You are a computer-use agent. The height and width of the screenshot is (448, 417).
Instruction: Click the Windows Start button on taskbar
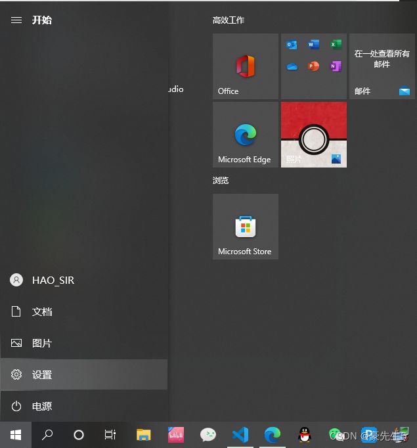(x=16, y=435)
